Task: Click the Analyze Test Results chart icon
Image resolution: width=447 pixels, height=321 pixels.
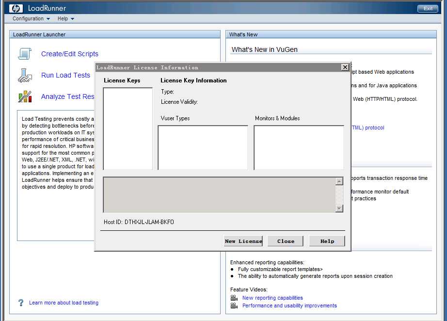Action: point(25,96)
